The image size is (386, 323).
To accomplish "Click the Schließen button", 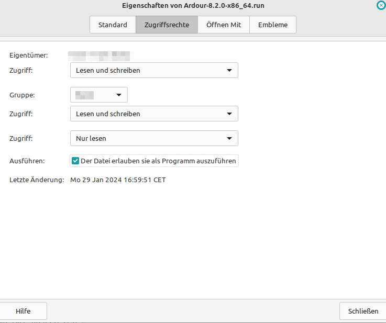I will click(x=363, y=311).
